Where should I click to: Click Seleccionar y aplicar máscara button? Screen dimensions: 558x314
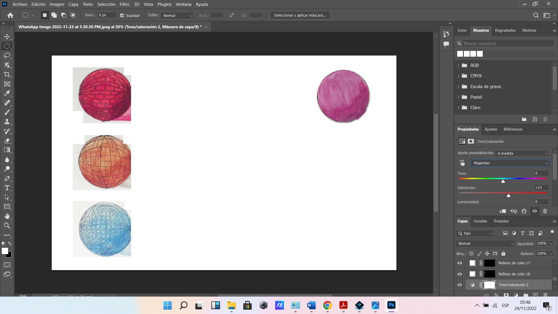(300, 15)
